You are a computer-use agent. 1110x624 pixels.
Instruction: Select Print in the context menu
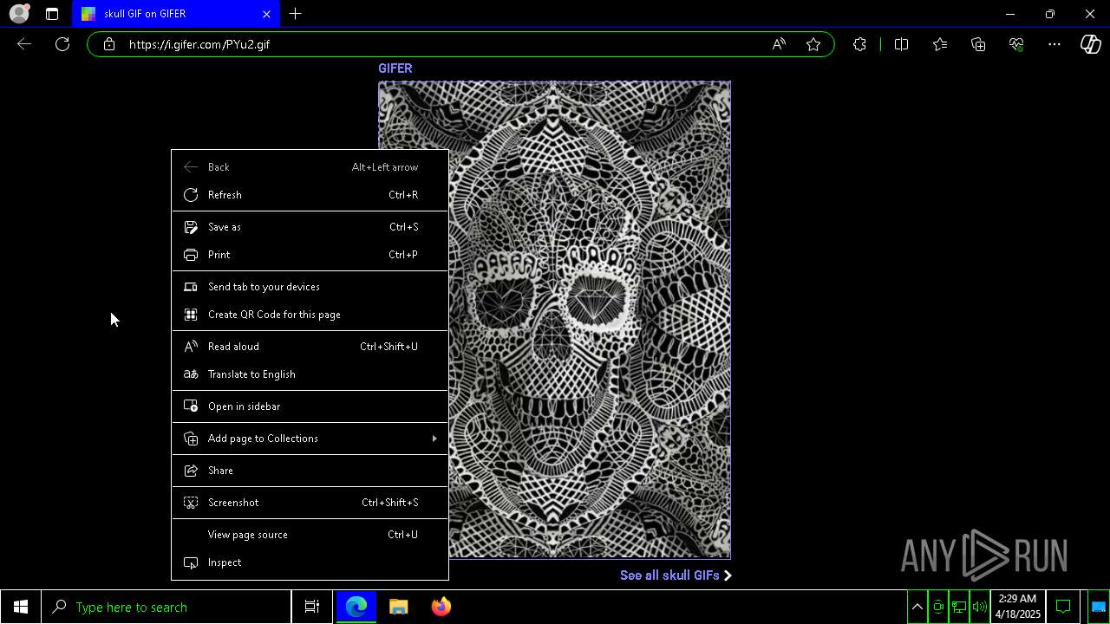click(310, 255)
